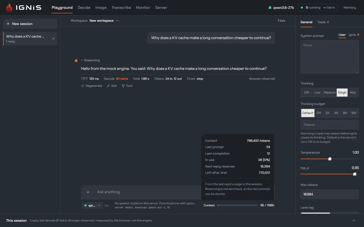Screen dimensions: 364x227
Task: Click the Max tokens input field
Action: (330, 194)
